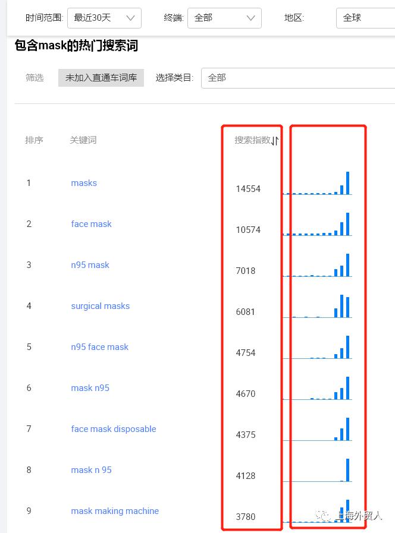
Task: Open the keyword link face mask disposable
Action: coord(113,429)
